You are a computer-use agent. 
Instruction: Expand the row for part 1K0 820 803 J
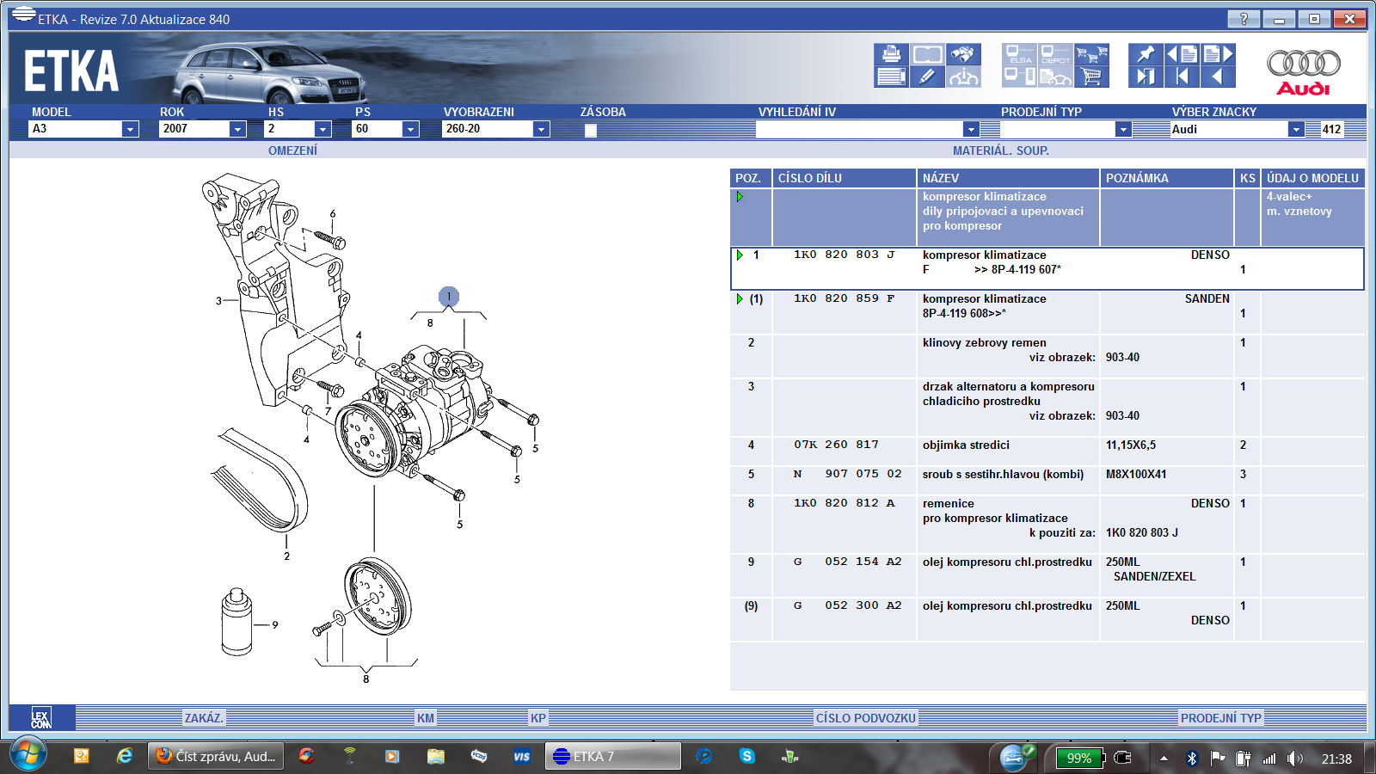(x=740, y=255)
